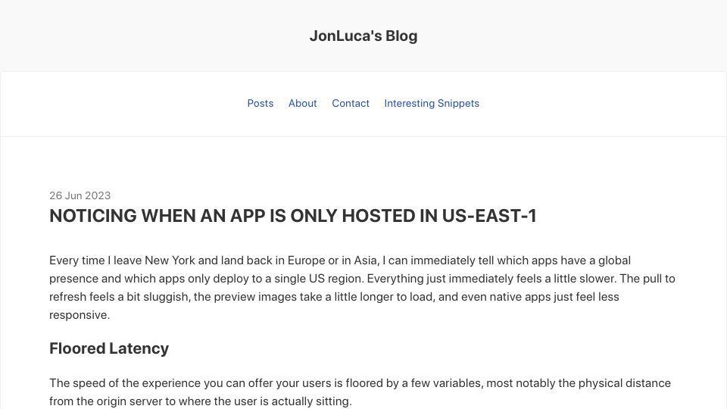Click the paragraph starting 'The speed of the experience'
Image resolution: width=727 pixels, height=409 pixels.
tap(360, 392)
